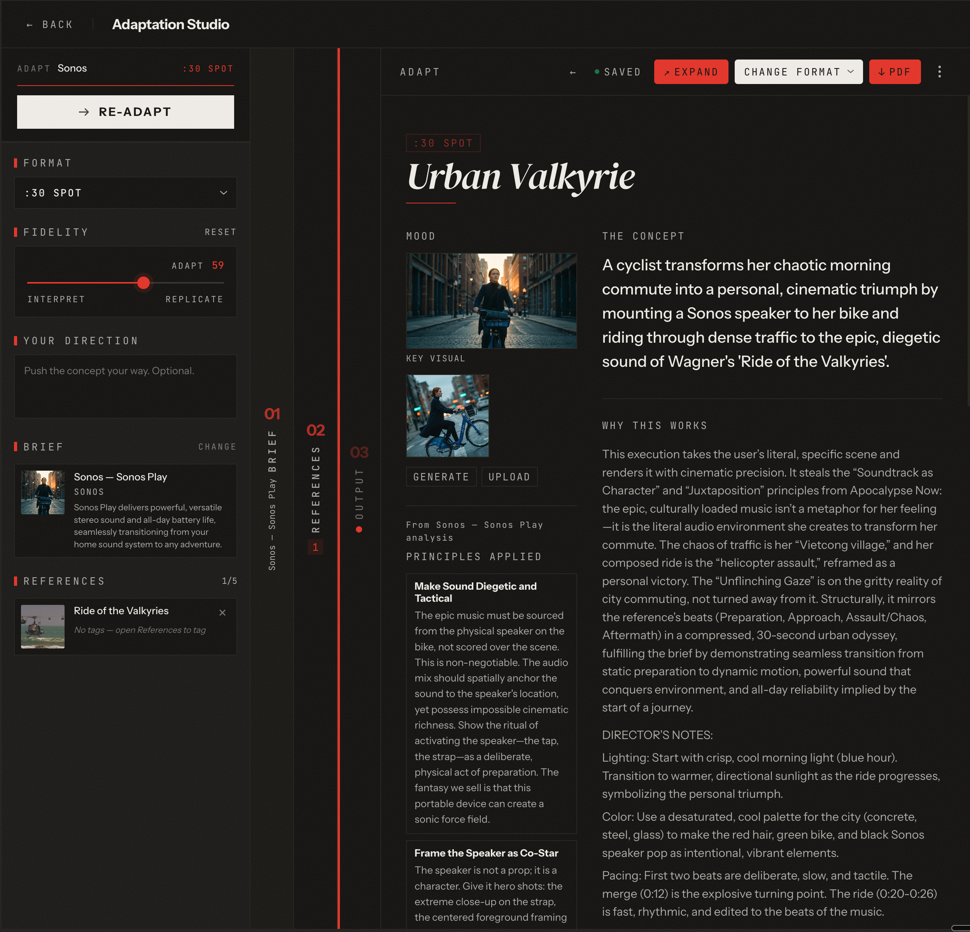Screen dimensions: 970x932
Task: Switch to the 03 Output step tab
Action: coord(359,488)
